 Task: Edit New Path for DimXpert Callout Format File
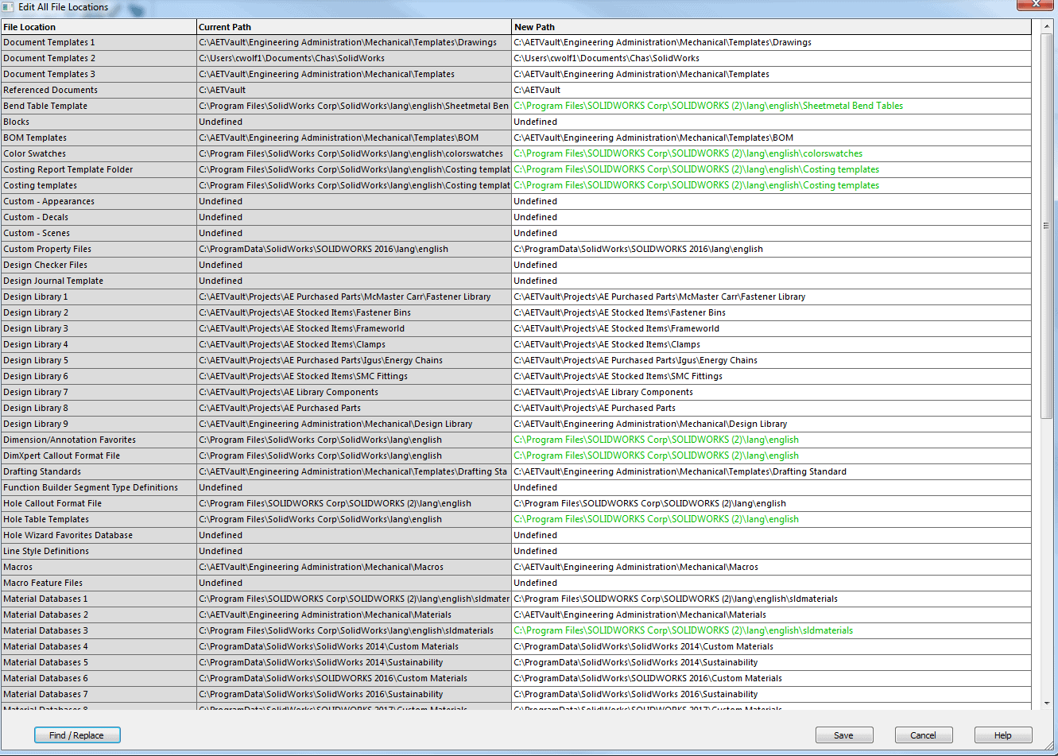[771, 456]
